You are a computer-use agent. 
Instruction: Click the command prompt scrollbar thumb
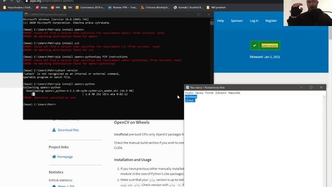212,23
